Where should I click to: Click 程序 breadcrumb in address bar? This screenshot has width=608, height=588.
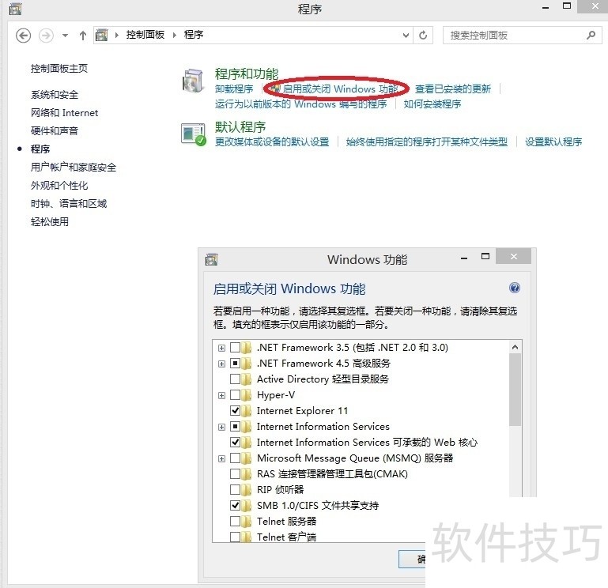[194, 35]
